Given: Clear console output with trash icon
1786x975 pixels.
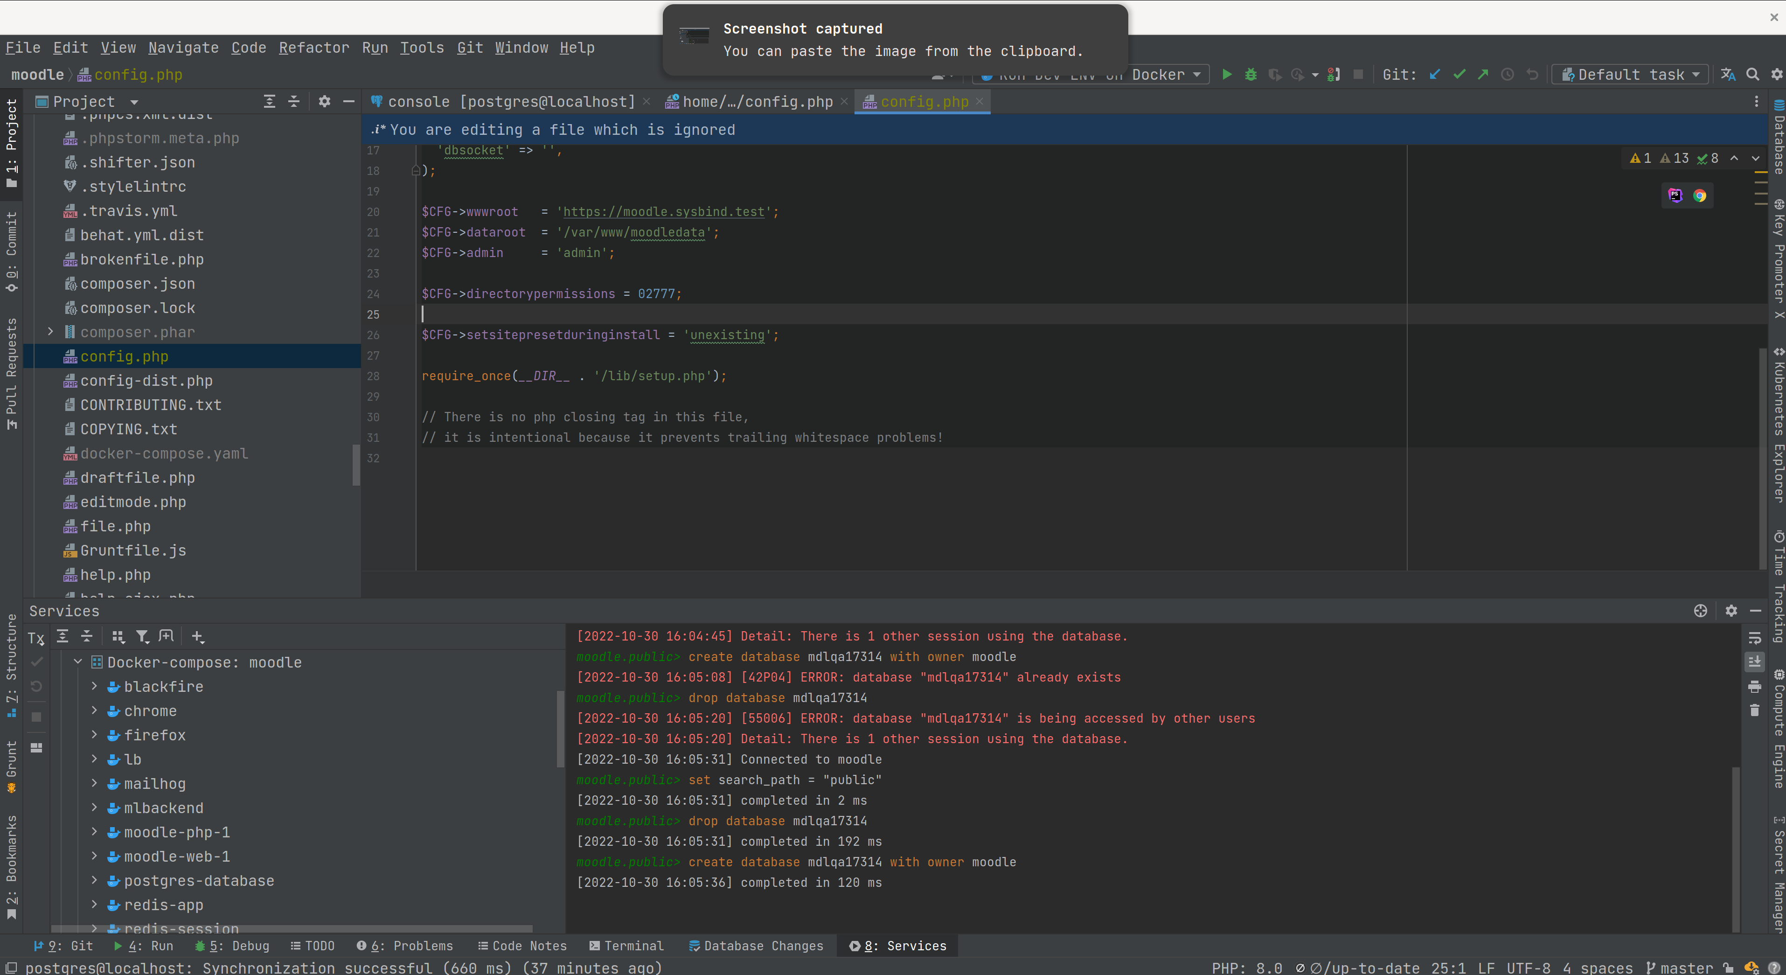Looking at the screenshot, I should click(x=1755, y=710).
